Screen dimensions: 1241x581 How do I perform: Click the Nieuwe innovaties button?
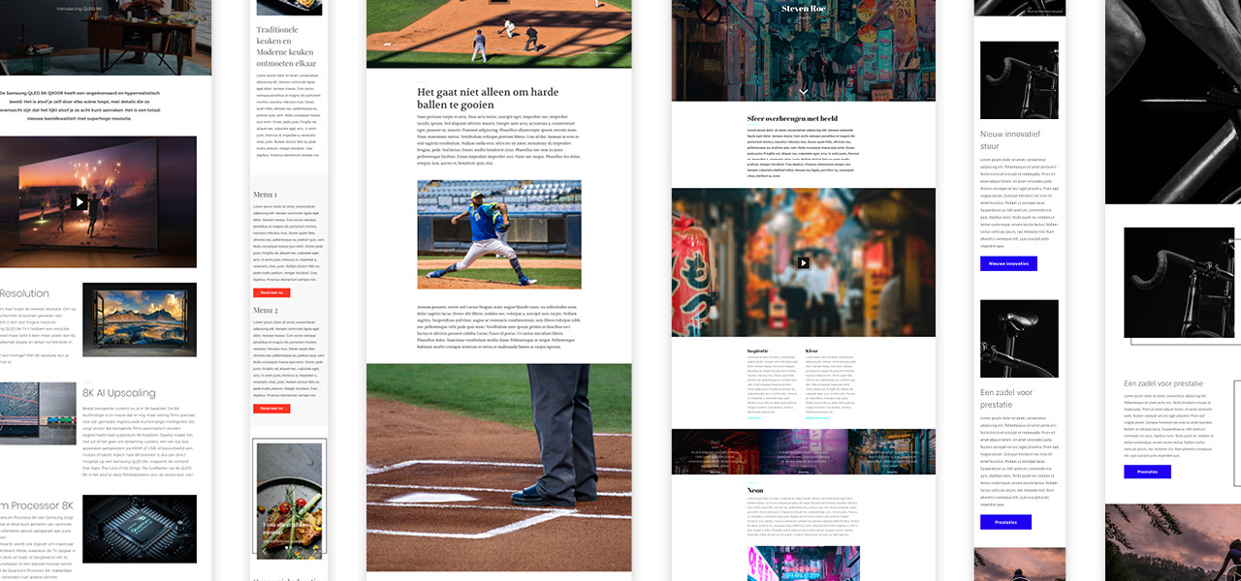pos(1008,263)
